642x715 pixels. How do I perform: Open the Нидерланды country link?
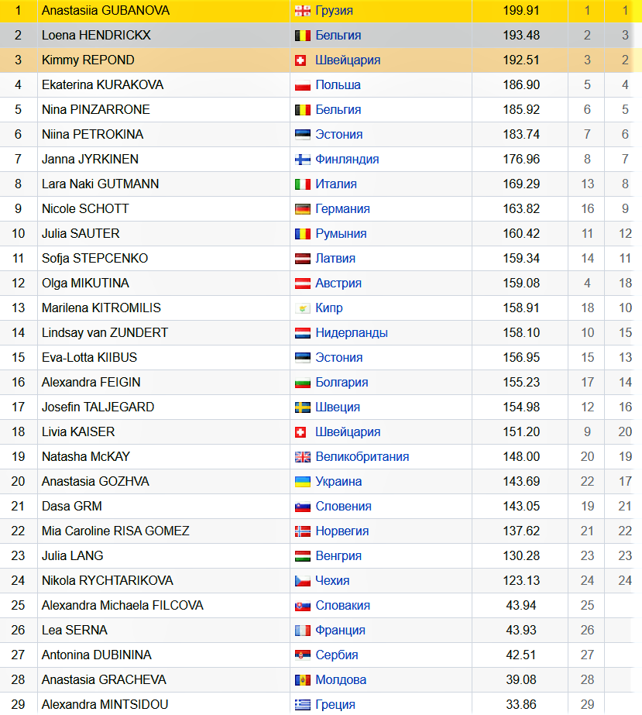pyautogui.click(x=352, y=333)
